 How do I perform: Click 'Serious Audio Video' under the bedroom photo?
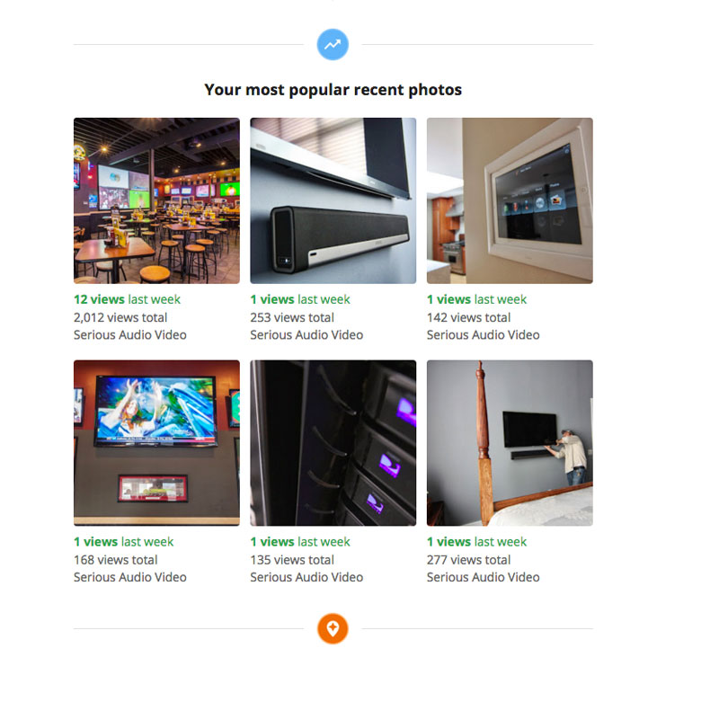[x=483, y=577]
